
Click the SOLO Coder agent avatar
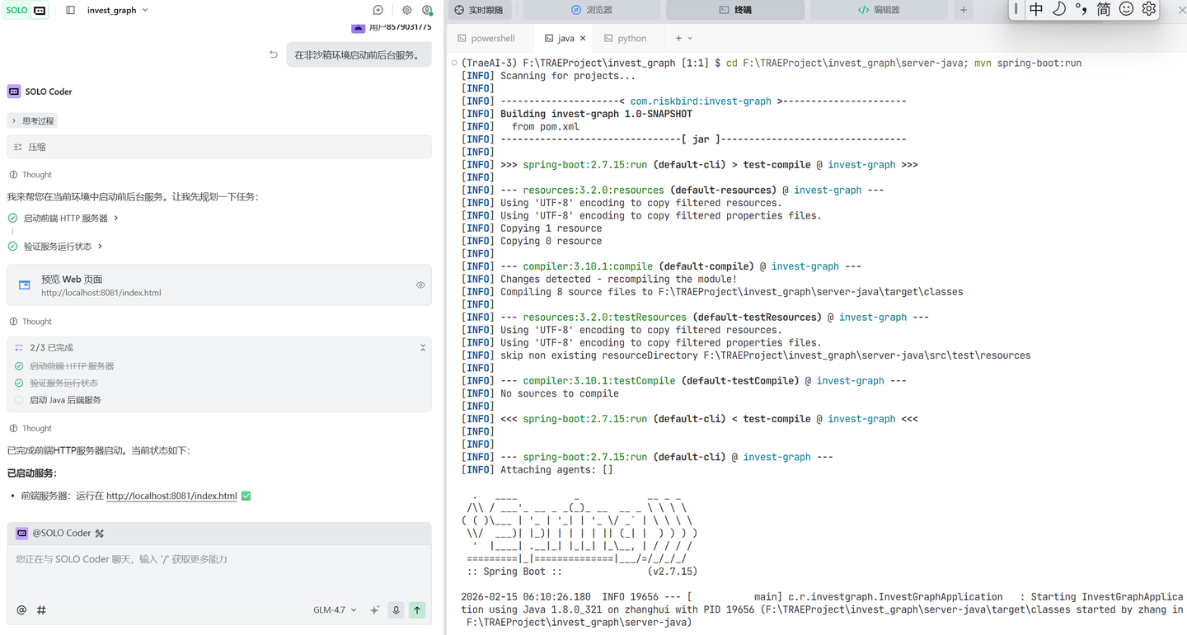coord(14,92)
